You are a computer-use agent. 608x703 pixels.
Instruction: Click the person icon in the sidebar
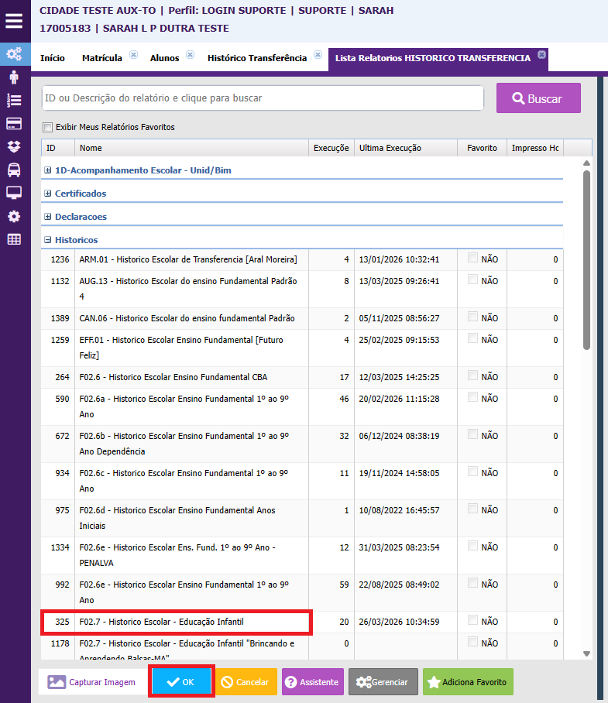(x=14, y=77)
